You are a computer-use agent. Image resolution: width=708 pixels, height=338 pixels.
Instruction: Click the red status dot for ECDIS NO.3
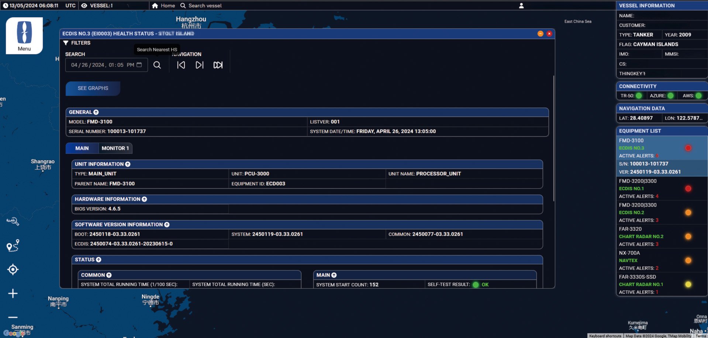coord(688,148)
